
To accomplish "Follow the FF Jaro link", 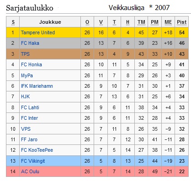I will tap(29, 139).
